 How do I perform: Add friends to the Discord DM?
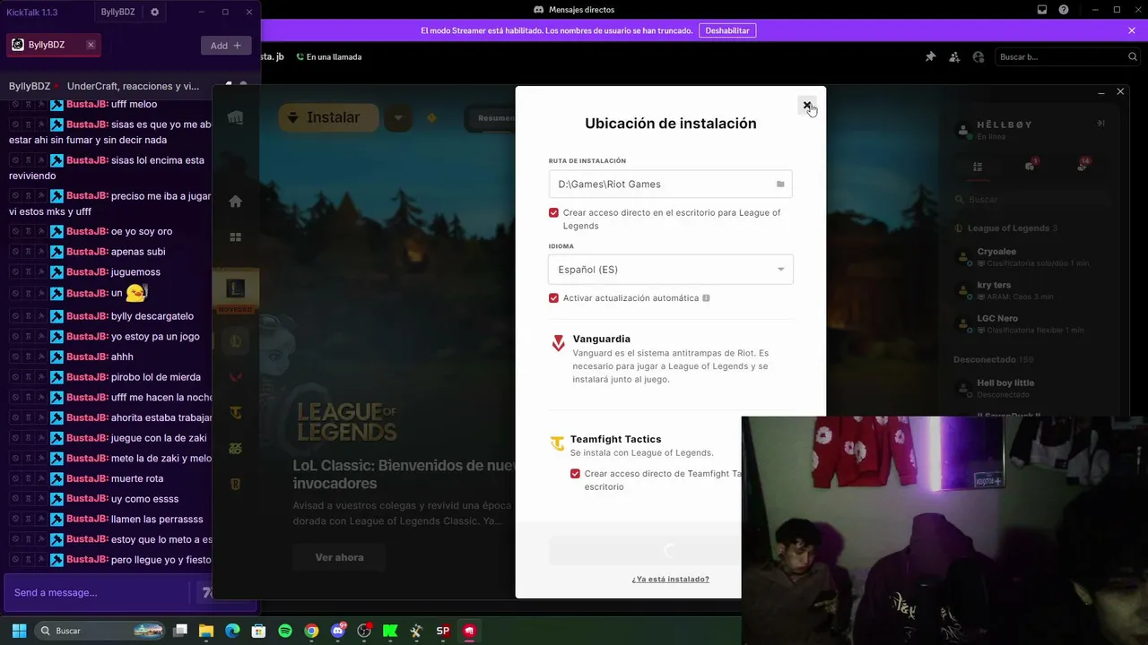(x=954, y=56)
